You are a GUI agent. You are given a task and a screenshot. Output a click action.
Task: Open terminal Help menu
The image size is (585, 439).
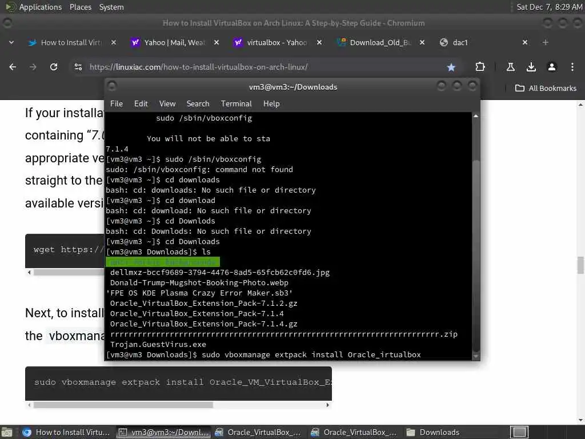point(271,104)
